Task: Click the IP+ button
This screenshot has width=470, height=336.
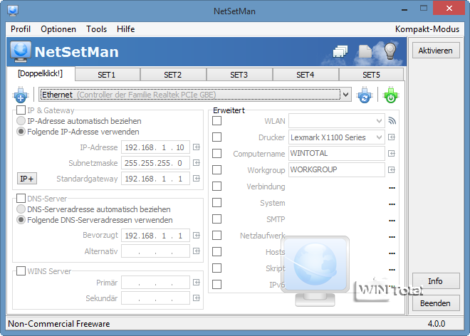Action: click(26, 179)
